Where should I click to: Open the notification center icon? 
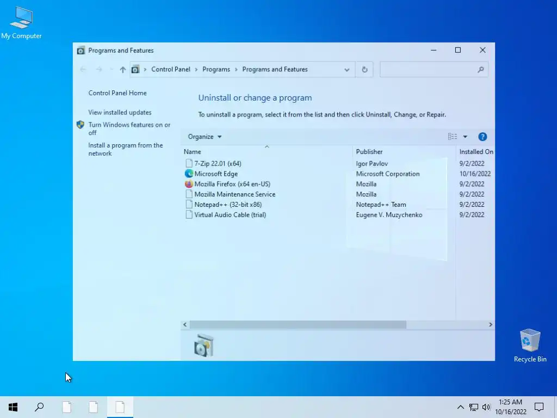pos(539,407)
